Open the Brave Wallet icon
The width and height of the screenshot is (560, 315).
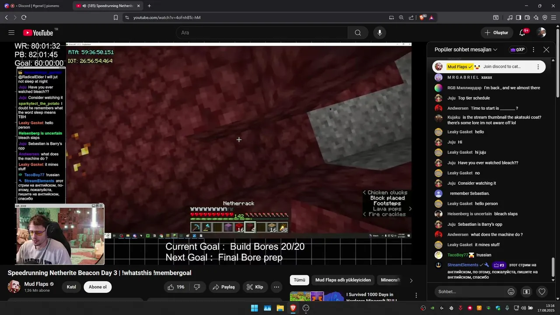(527, 17)
